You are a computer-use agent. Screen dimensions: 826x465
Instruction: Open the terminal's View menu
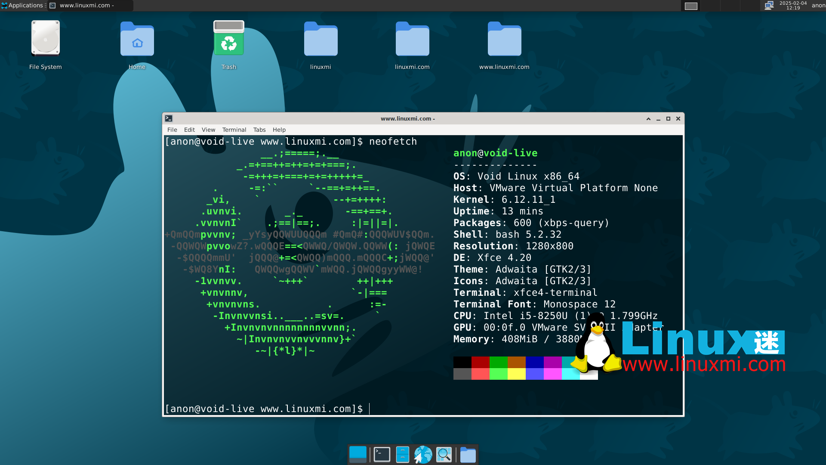[x=208, y=130]
